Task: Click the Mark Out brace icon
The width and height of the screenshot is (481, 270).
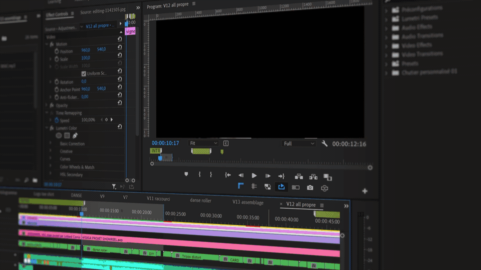Action: pos(211,174)
